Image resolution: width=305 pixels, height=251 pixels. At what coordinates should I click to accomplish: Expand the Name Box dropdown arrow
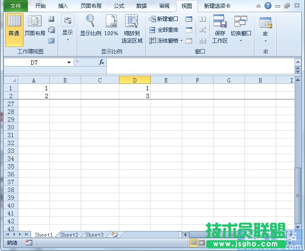tap(69, 63)
